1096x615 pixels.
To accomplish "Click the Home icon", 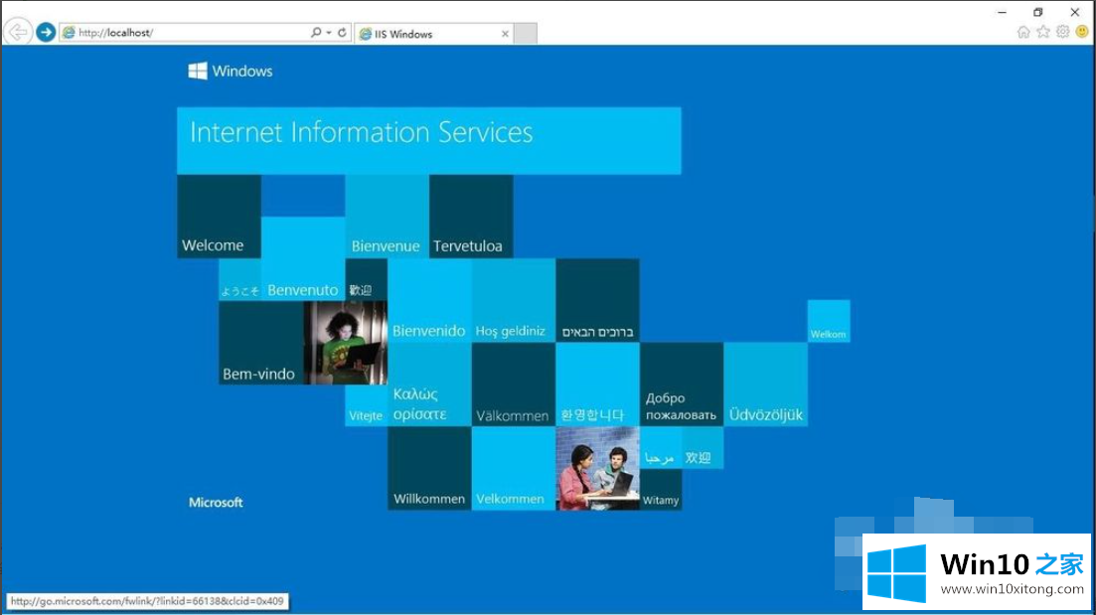I will (1023, 32).
